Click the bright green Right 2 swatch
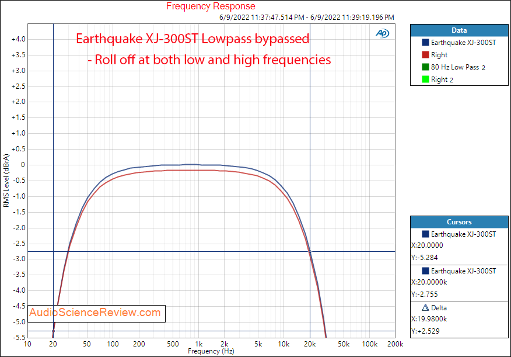This screenshot has height=357, width=511. [425, 79]
